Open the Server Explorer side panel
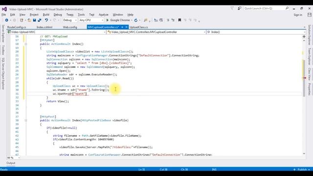 point(3,33)
